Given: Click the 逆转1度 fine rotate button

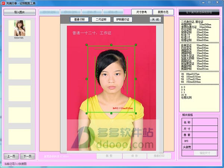Looking at the screenshot, I should click(92, 12).
